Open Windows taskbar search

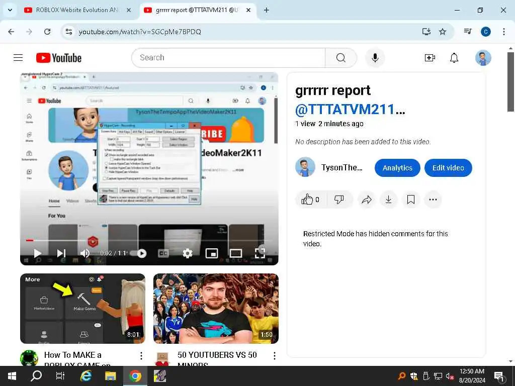pyautogui.click(x=36, y=376)
